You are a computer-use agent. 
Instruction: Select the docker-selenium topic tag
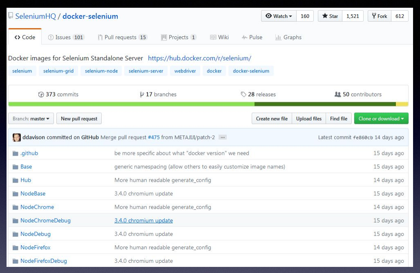tap(251, 71)
